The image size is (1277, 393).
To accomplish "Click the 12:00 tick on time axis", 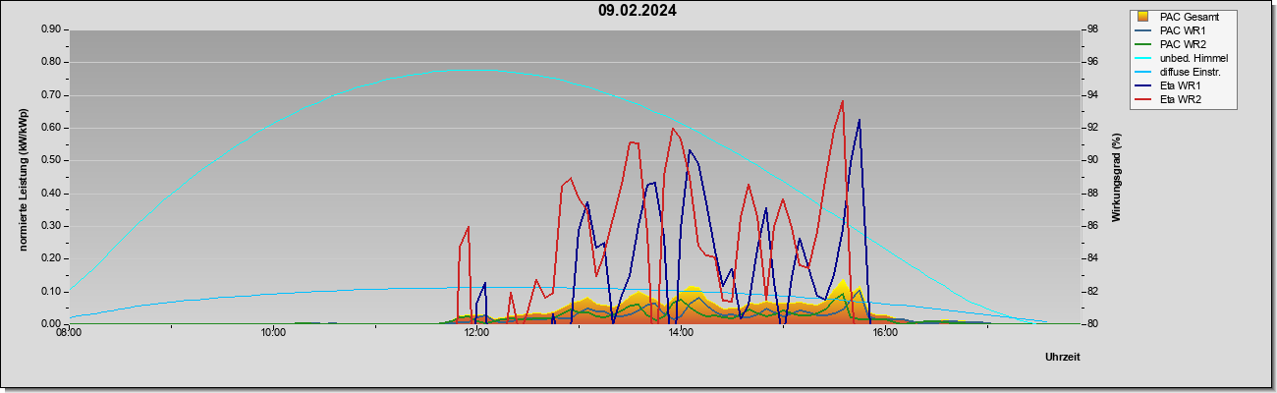I will point(476,332).
